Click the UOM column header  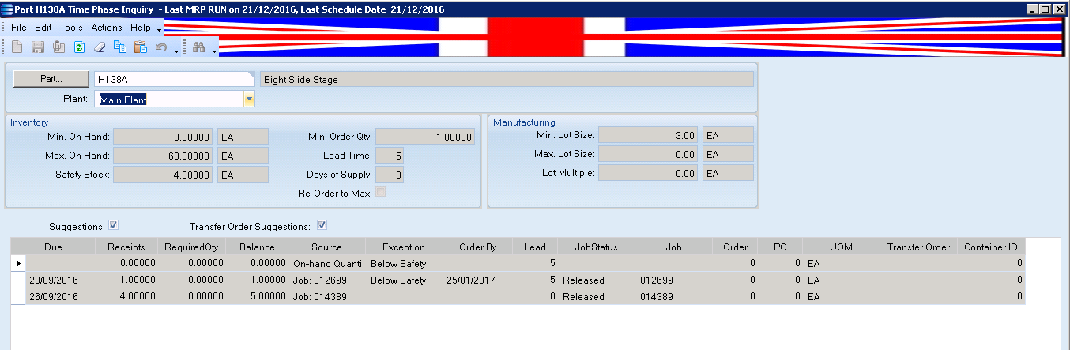coord(842,247)
